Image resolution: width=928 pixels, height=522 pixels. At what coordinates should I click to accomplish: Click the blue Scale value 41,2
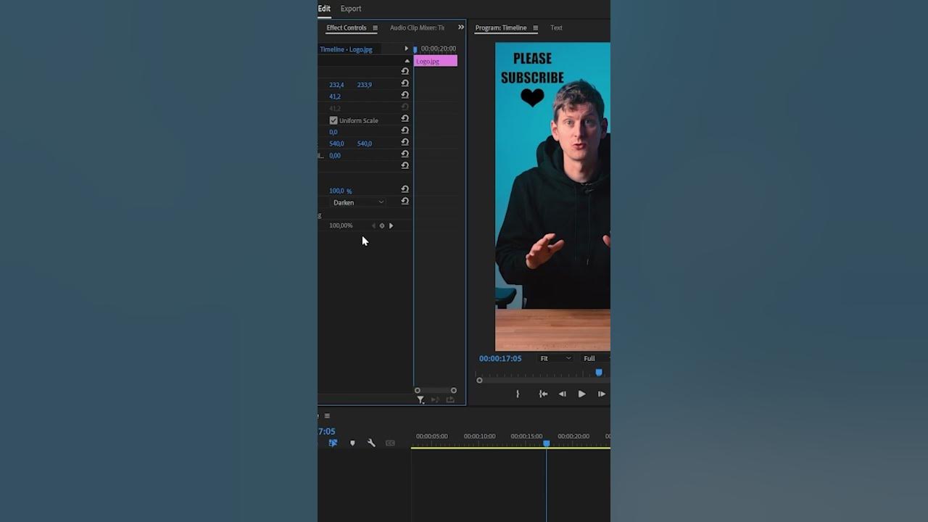pyautogui.click(x=335, y=96)
